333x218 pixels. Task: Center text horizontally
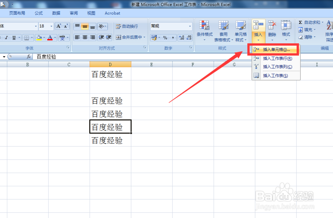click(x=85, y=37)
